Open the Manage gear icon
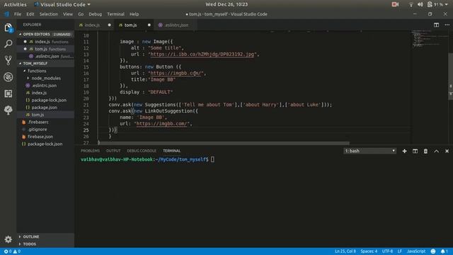 tap(8, 239)
